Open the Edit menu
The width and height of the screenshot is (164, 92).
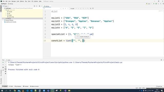click(x=6, y=1)
